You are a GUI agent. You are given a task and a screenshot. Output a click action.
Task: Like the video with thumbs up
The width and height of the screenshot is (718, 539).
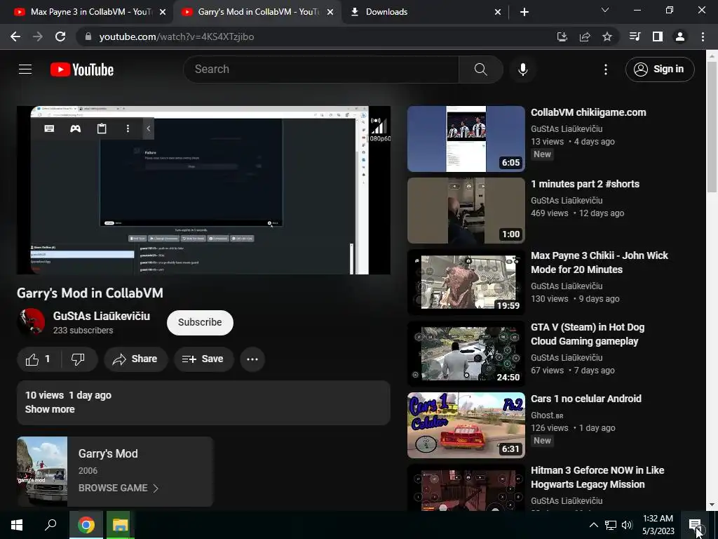[x=39, y=359]
